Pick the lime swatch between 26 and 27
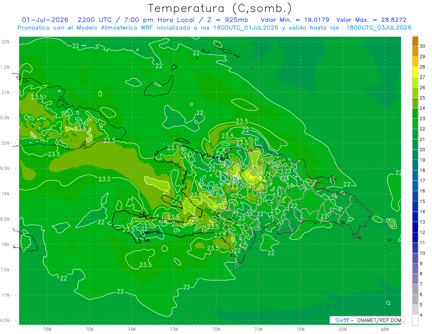432x334 pixels. tap(415, 83)
